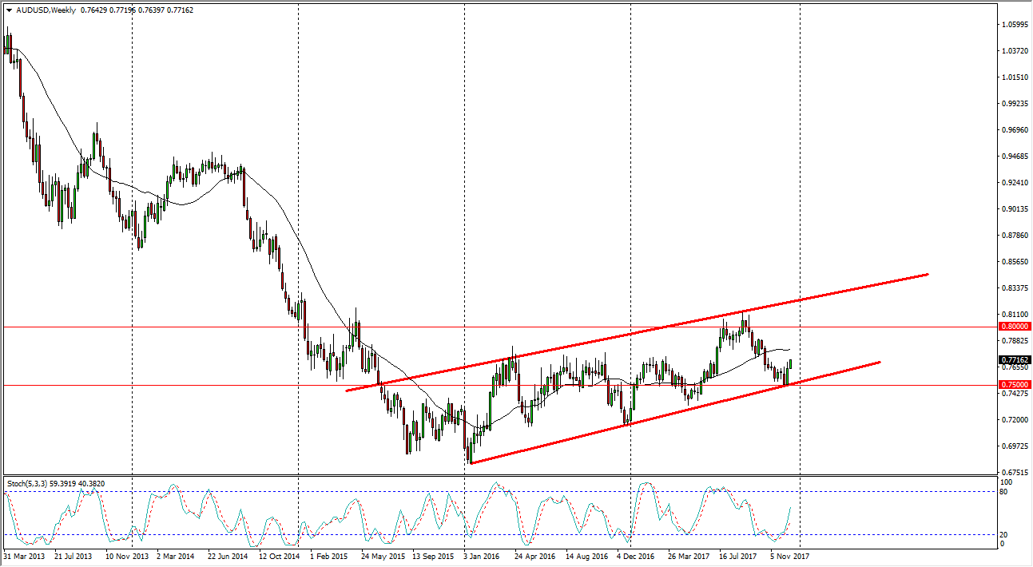The image size is (1033, 567).
Task: Click the 5 Nov 2017 date label
Action: click(791, 555)
